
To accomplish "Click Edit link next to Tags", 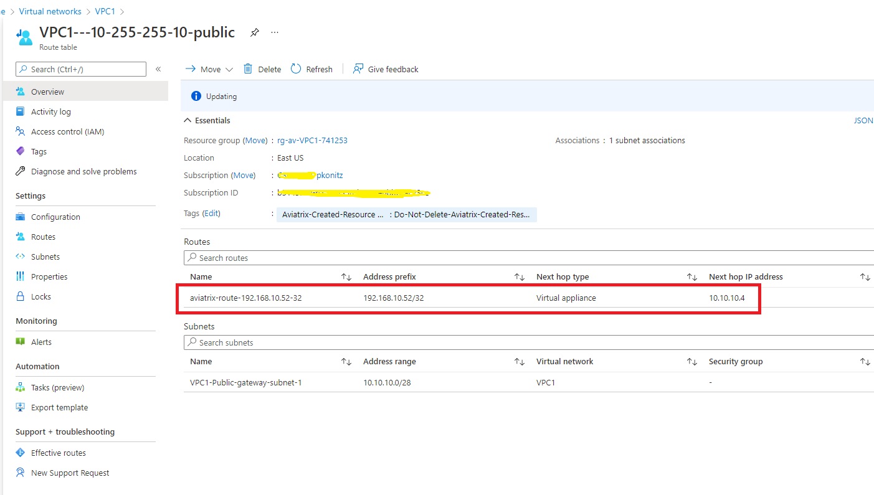I will [211, 213].
